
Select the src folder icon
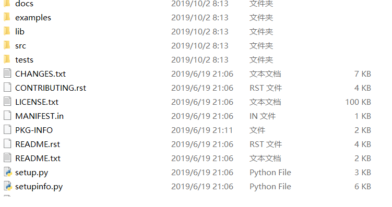(7, 45)
